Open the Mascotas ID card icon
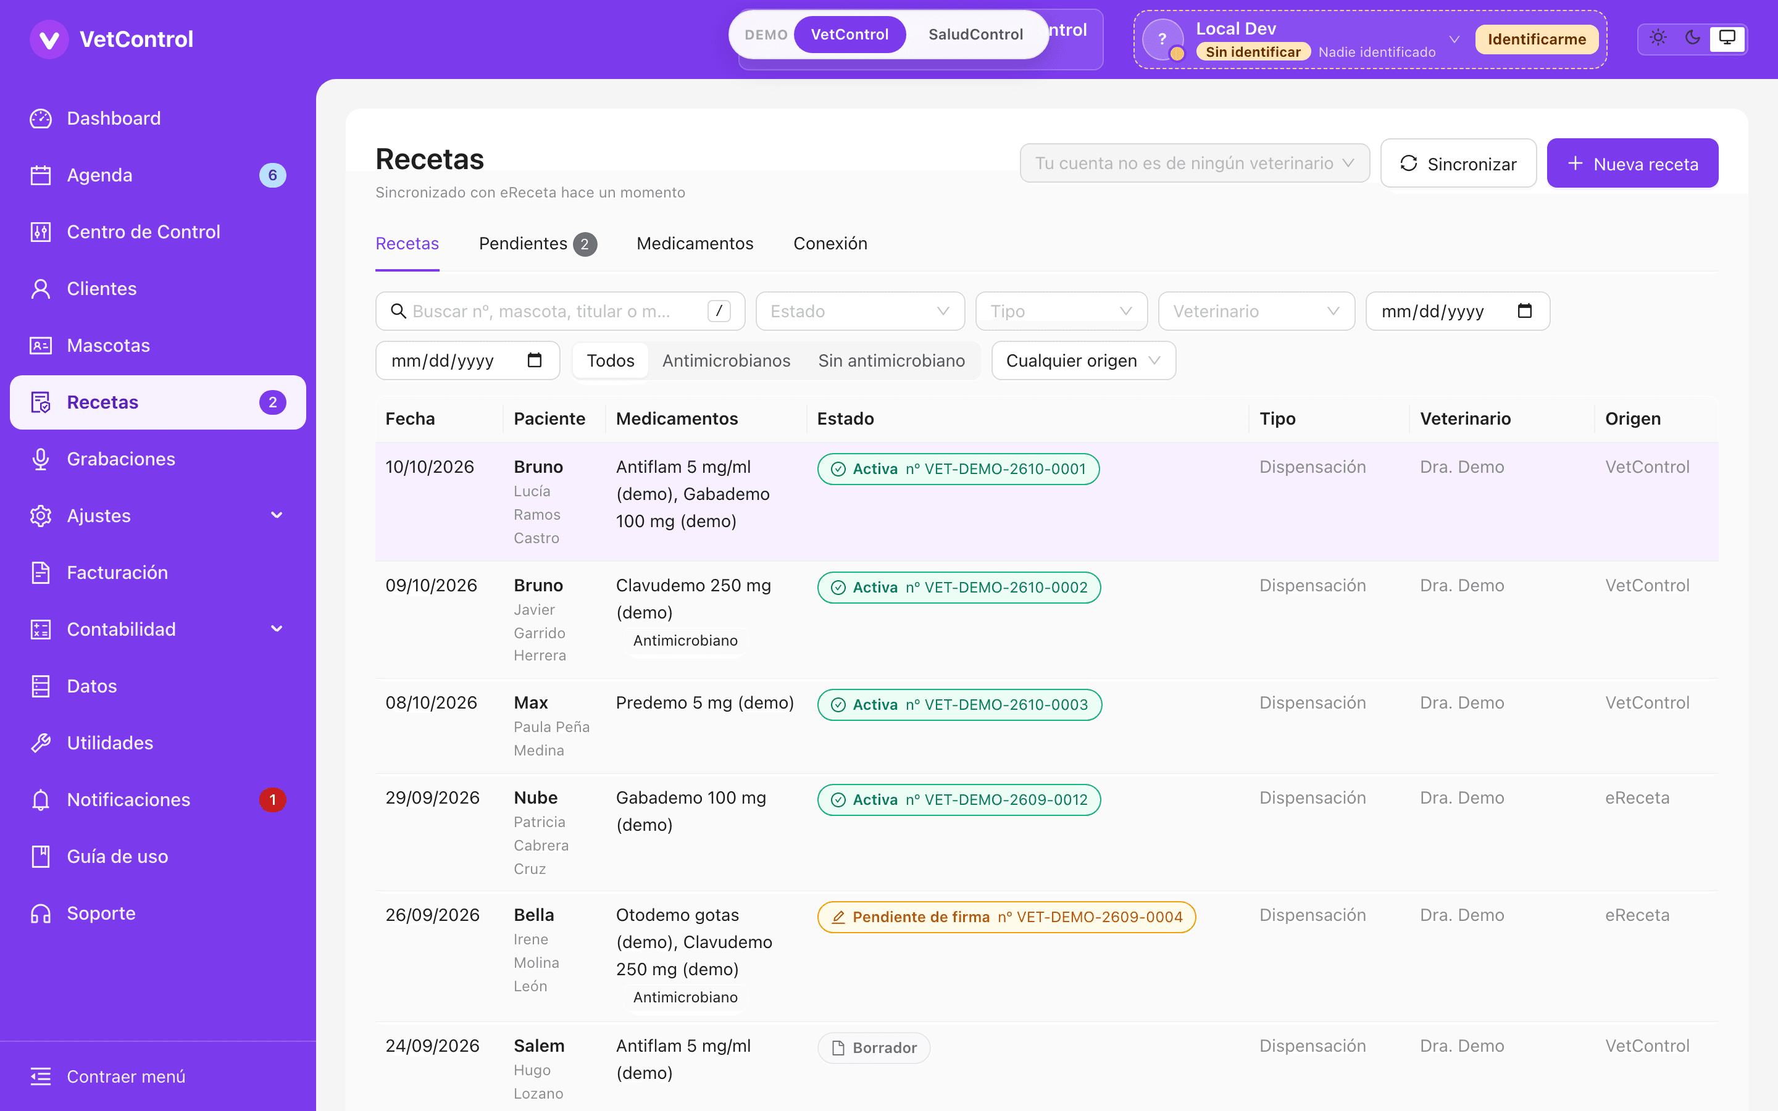Viewport: 1778px width, 1111px height. (40, 346)
